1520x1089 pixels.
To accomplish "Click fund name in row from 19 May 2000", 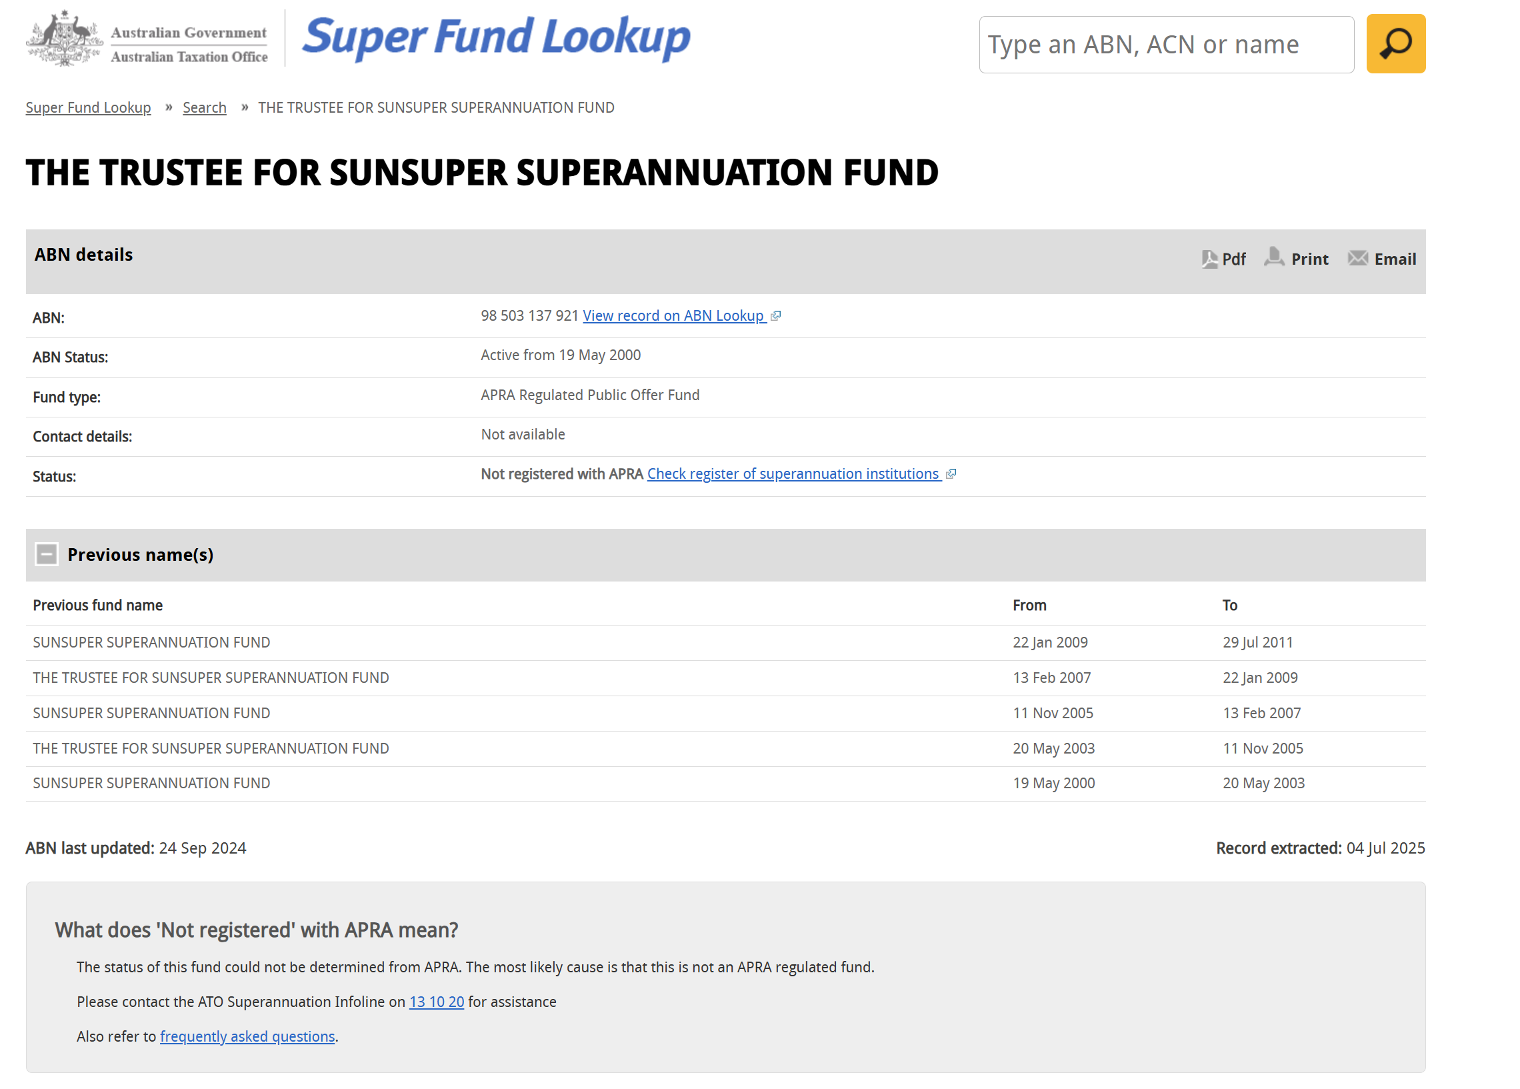I will point(151,783).
